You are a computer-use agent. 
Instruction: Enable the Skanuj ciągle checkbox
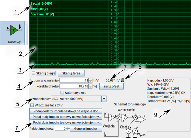click(x=33, y=73)
